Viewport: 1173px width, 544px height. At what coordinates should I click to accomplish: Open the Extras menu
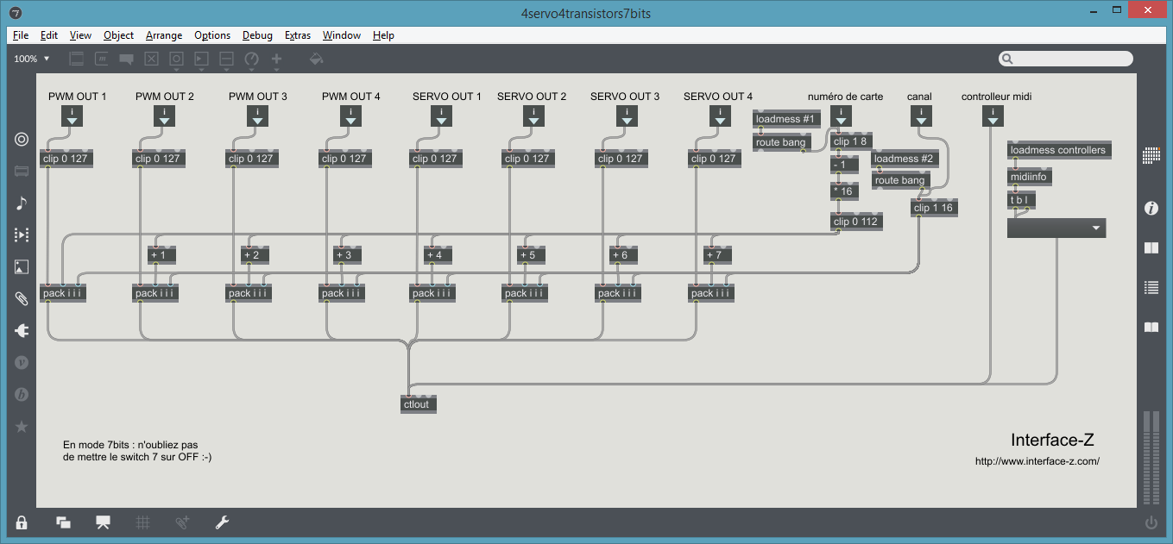tap(298, 35)
